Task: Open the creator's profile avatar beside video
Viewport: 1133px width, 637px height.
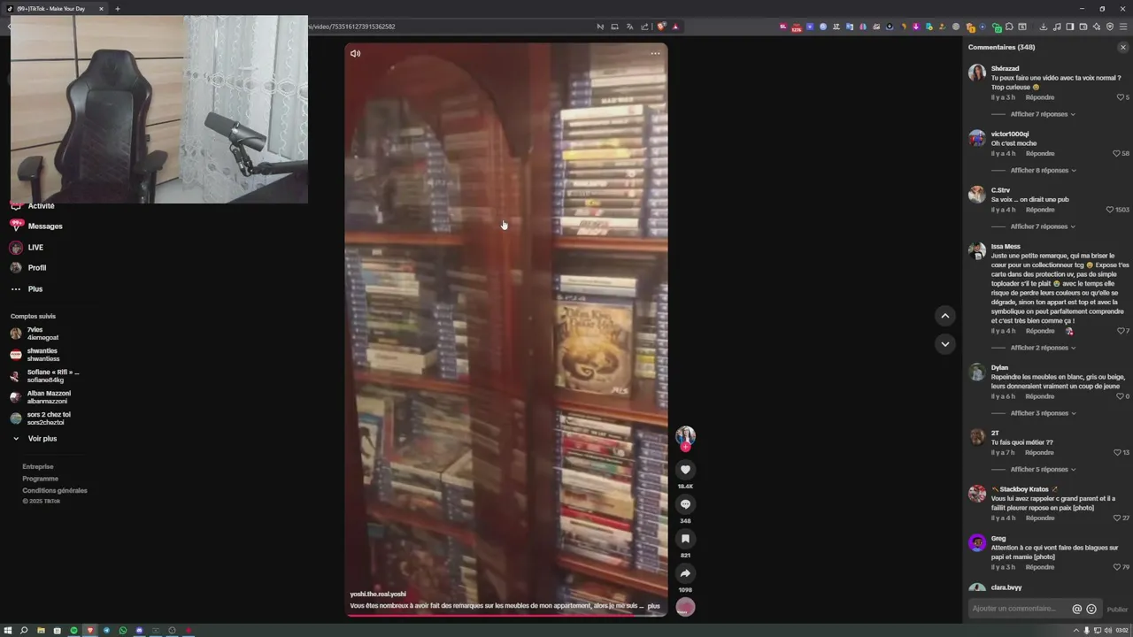Action: [685, 434]
